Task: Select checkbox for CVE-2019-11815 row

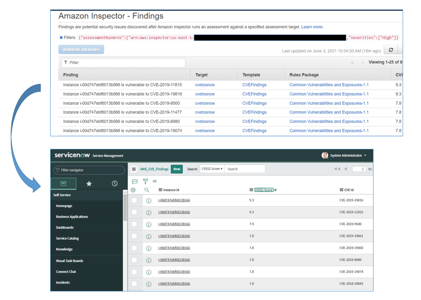Action: pyautogui.click(x=134, y=212)
